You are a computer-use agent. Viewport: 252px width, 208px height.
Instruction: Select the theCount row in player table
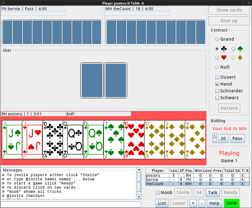197,184
